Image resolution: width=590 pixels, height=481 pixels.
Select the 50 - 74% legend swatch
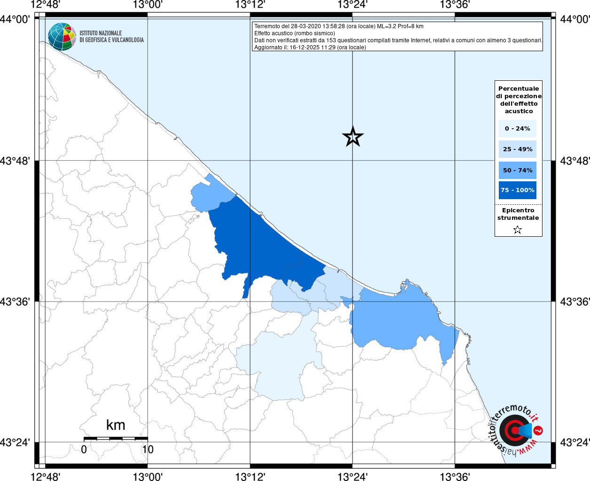[x=517, y=170]
